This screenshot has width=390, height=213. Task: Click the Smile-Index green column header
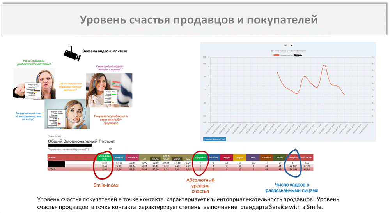(104, 158)
